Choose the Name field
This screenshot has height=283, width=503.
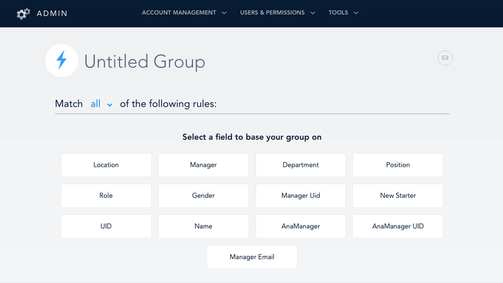tap(203, 226)
